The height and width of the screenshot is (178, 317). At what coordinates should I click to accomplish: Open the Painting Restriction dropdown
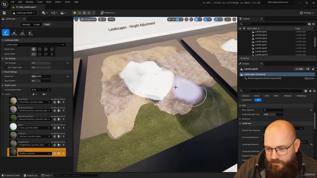[40, 90]
